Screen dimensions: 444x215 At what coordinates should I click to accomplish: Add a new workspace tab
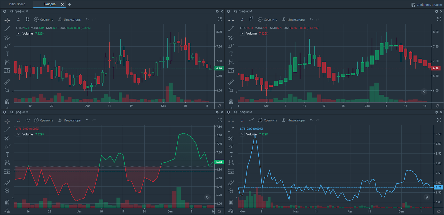[x=70, y=4]
